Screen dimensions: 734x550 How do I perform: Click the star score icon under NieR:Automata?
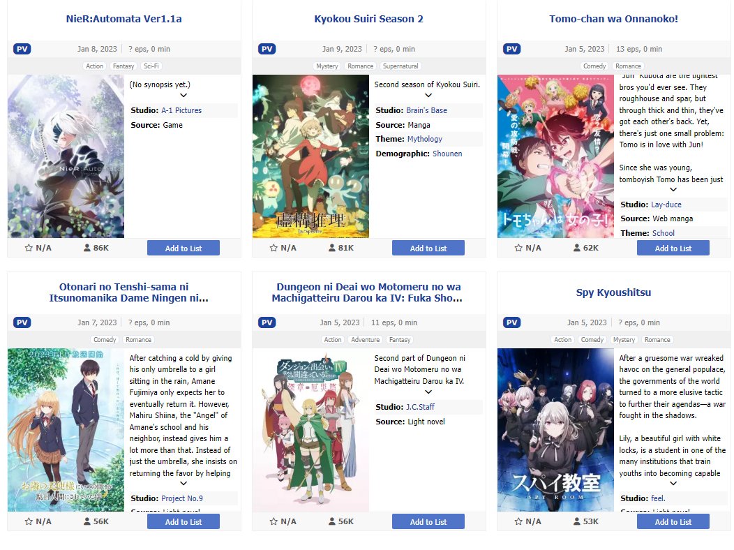29,248
